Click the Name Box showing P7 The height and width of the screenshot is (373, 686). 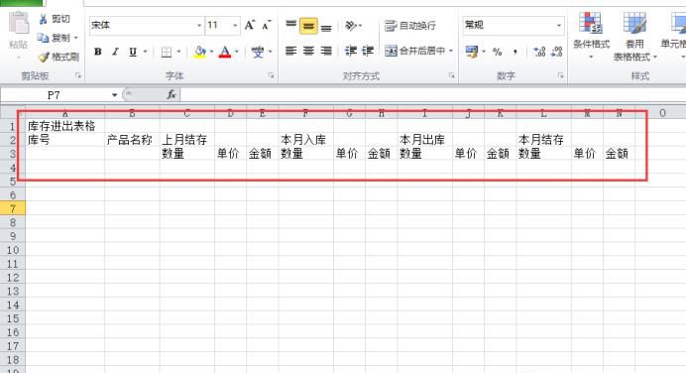pyautogui.click(x=55, y=95)
